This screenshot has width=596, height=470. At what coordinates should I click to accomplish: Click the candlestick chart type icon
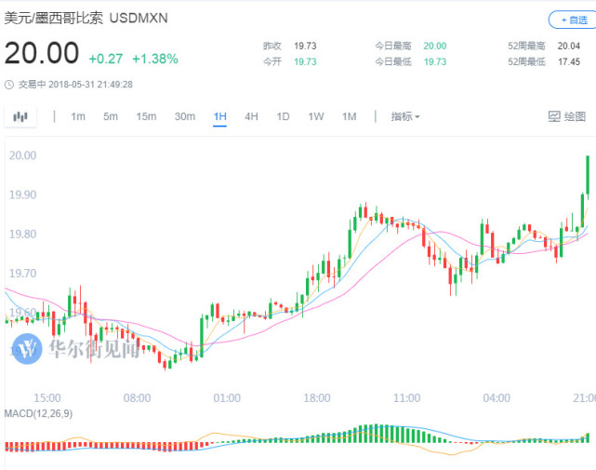(20, 116)
